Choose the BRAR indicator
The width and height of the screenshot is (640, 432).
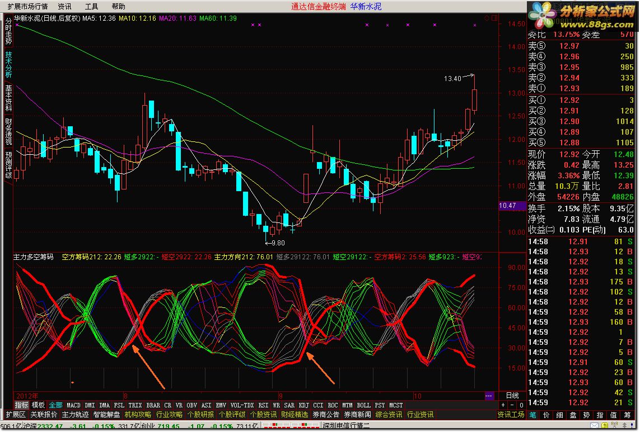click(x=153, y=405)
